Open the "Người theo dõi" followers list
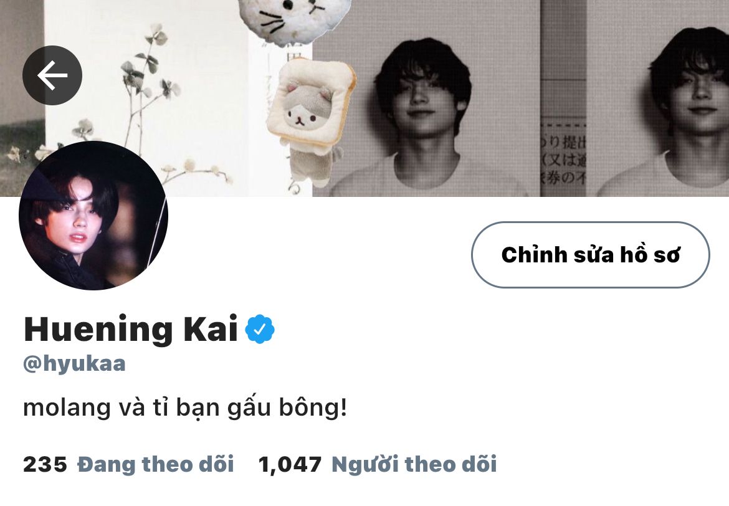Image resolution: width=729 pixels, height=506 pixels. pyautogui.click(x=414, y=464)
